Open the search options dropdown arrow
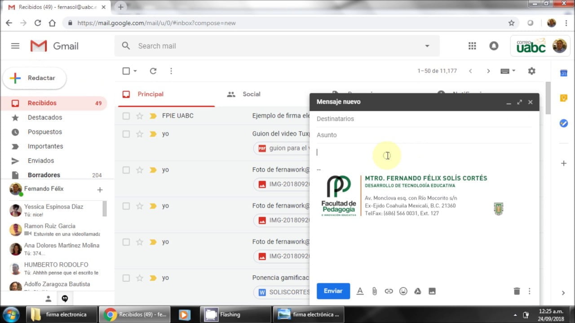The width and height of the screenshot is (575, 323). pos(427,46)
